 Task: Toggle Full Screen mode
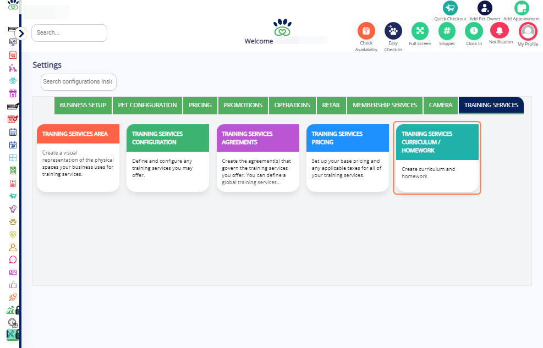pos(420,31)
